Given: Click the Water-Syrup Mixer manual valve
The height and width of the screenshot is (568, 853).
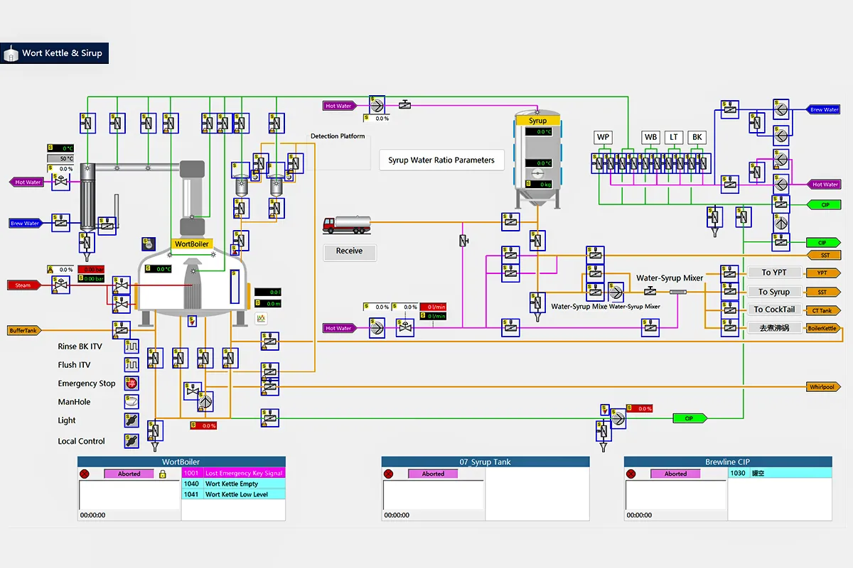Looking at the screenshot, I should coord(650,291).
